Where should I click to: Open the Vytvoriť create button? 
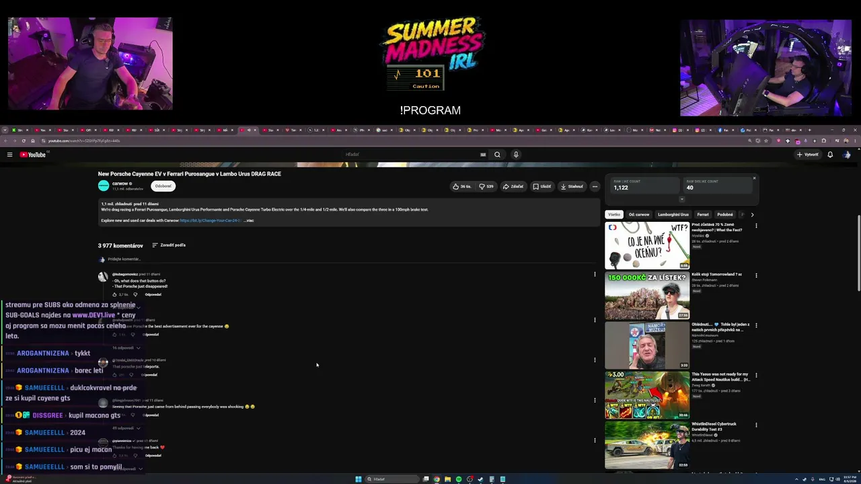tap(807, 155)
